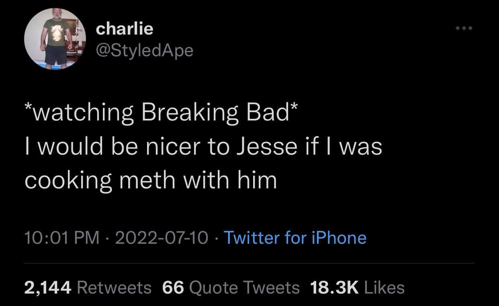The image size is (499, 306).
Task: Open the 66 Quote Tweets list
Action: tap(231, 288)
